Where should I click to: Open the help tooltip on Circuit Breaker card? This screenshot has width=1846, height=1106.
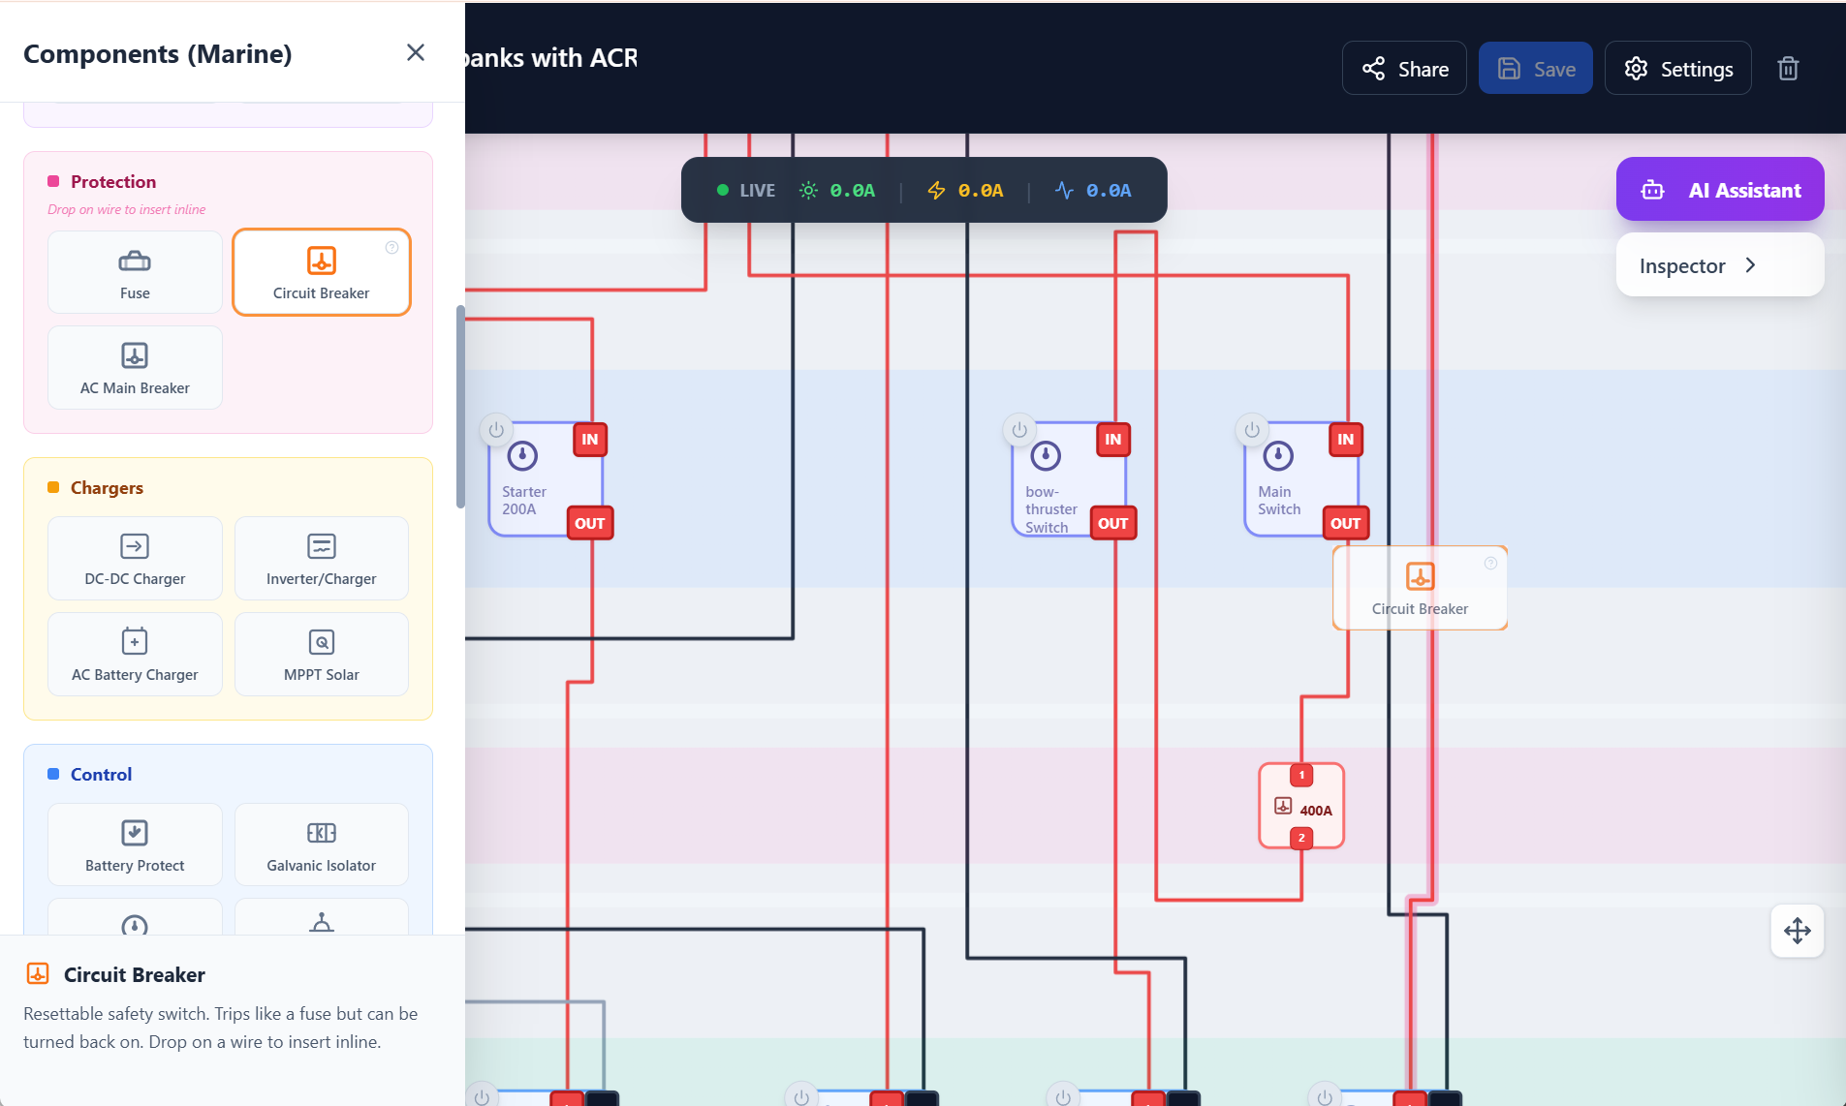(x=391, y=247)
